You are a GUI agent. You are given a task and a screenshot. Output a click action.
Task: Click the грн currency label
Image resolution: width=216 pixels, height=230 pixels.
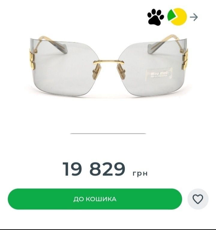tap(140, 173)
